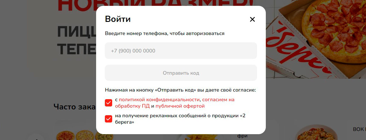The width and height of the screenshot is (366, 140).
Task: Click the 'ВОК' product label
Action: tap(359, 129)
